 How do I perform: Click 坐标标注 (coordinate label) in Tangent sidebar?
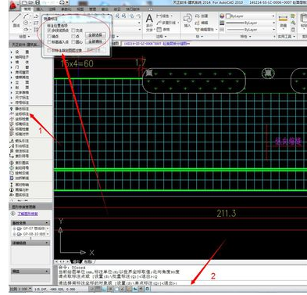[20, 114]
